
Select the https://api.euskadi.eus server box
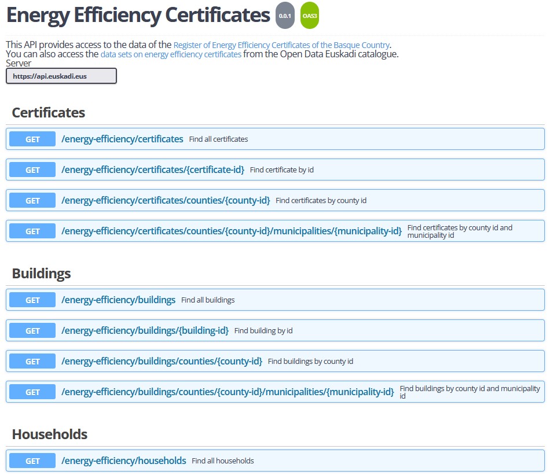(61, 76)
